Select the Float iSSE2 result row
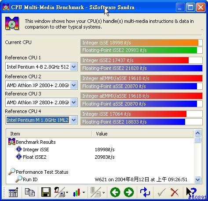The width and height of the screenshot is (208, 201). click(100, 157)
